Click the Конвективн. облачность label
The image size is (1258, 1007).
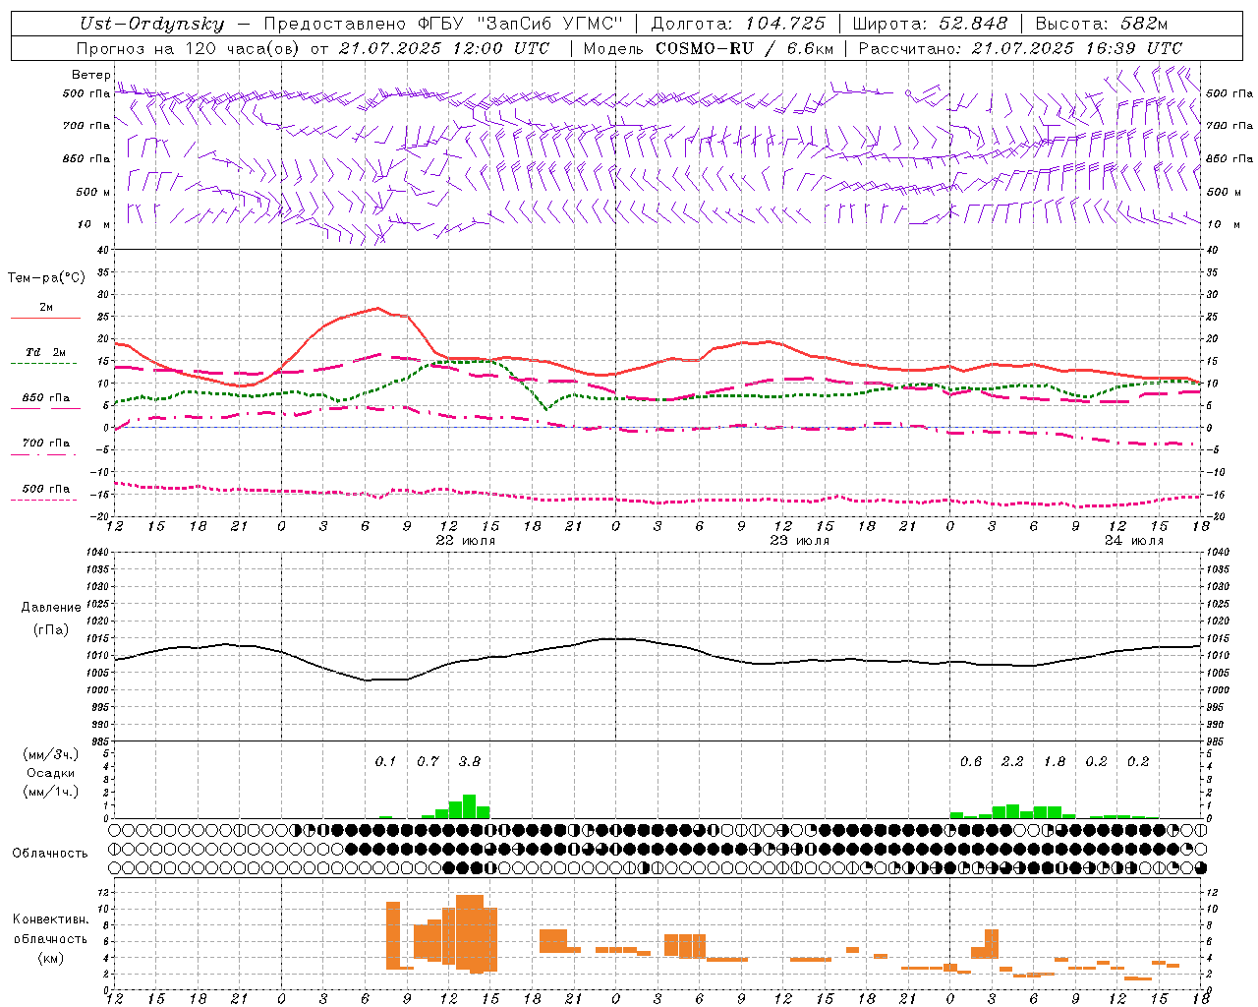(x=50, y=929)
